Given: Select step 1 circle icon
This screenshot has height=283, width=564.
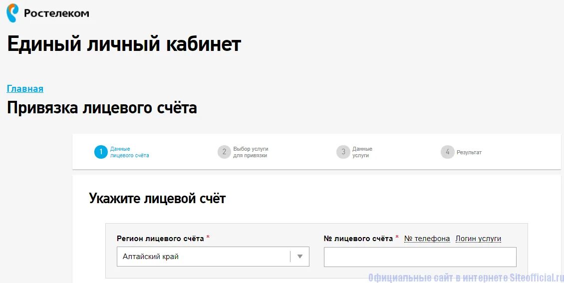Looking at the screenshot, I should click(x=101, y=152).
